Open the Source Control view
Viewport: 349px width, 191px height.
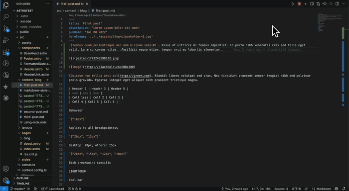pos(6,28)
